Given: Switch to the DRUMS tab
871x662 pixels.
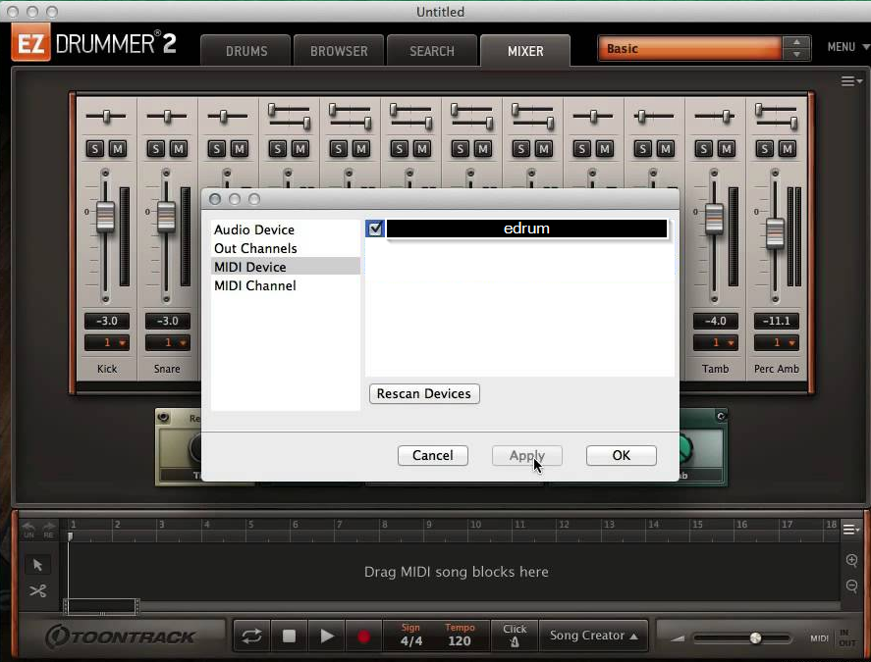Looking at the screenshot, I should [246, 51].
